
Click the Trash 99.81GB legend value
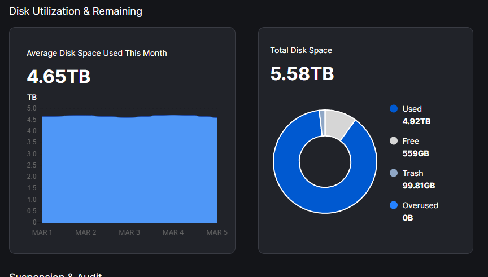tap(419, 186)
